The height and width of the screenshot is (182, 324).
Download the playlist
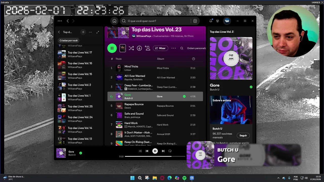tap(139, 48)
